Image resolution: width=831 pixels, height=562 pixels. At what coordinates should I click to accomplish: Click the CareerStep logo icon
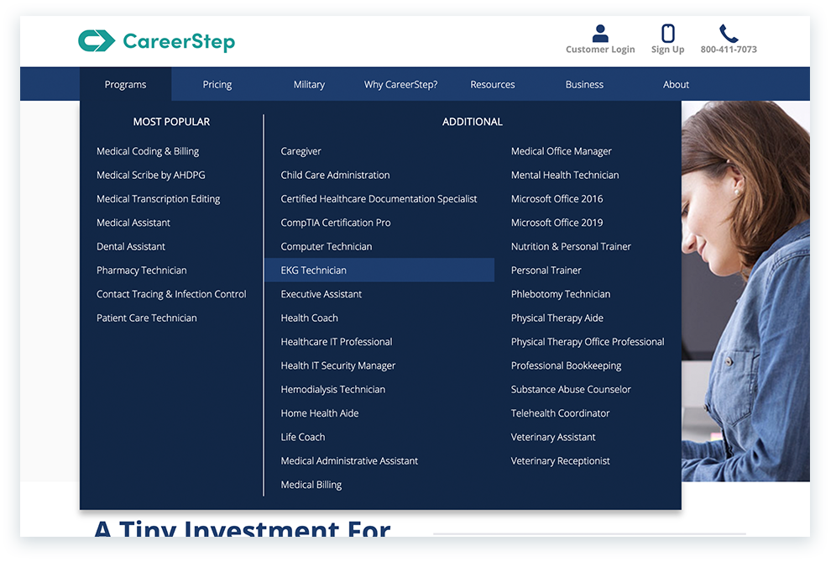(x=98, y=39)
